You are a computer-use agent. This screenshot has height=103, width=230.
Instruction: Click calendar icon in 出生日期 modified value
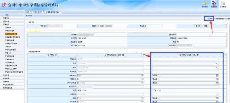pyautogui.click(x=217, y=94)
